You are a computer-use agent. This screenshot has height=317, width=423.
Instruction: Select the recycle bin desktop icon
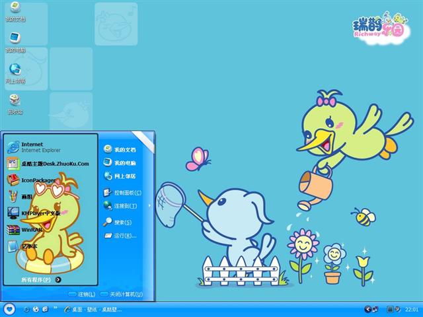[15, 104]
